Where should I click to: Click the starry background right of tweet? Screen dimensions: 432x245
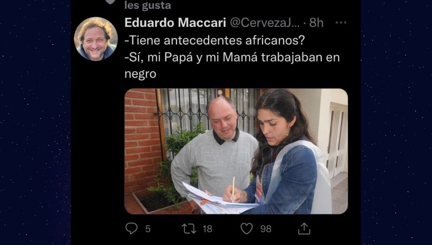[x=397, y=122]
